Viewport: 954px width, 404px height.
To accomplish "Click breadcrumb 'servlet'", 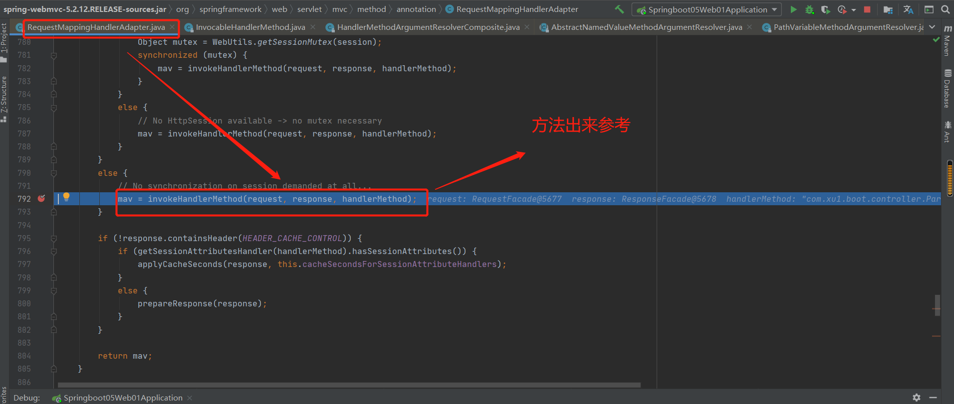I will 309,9.
